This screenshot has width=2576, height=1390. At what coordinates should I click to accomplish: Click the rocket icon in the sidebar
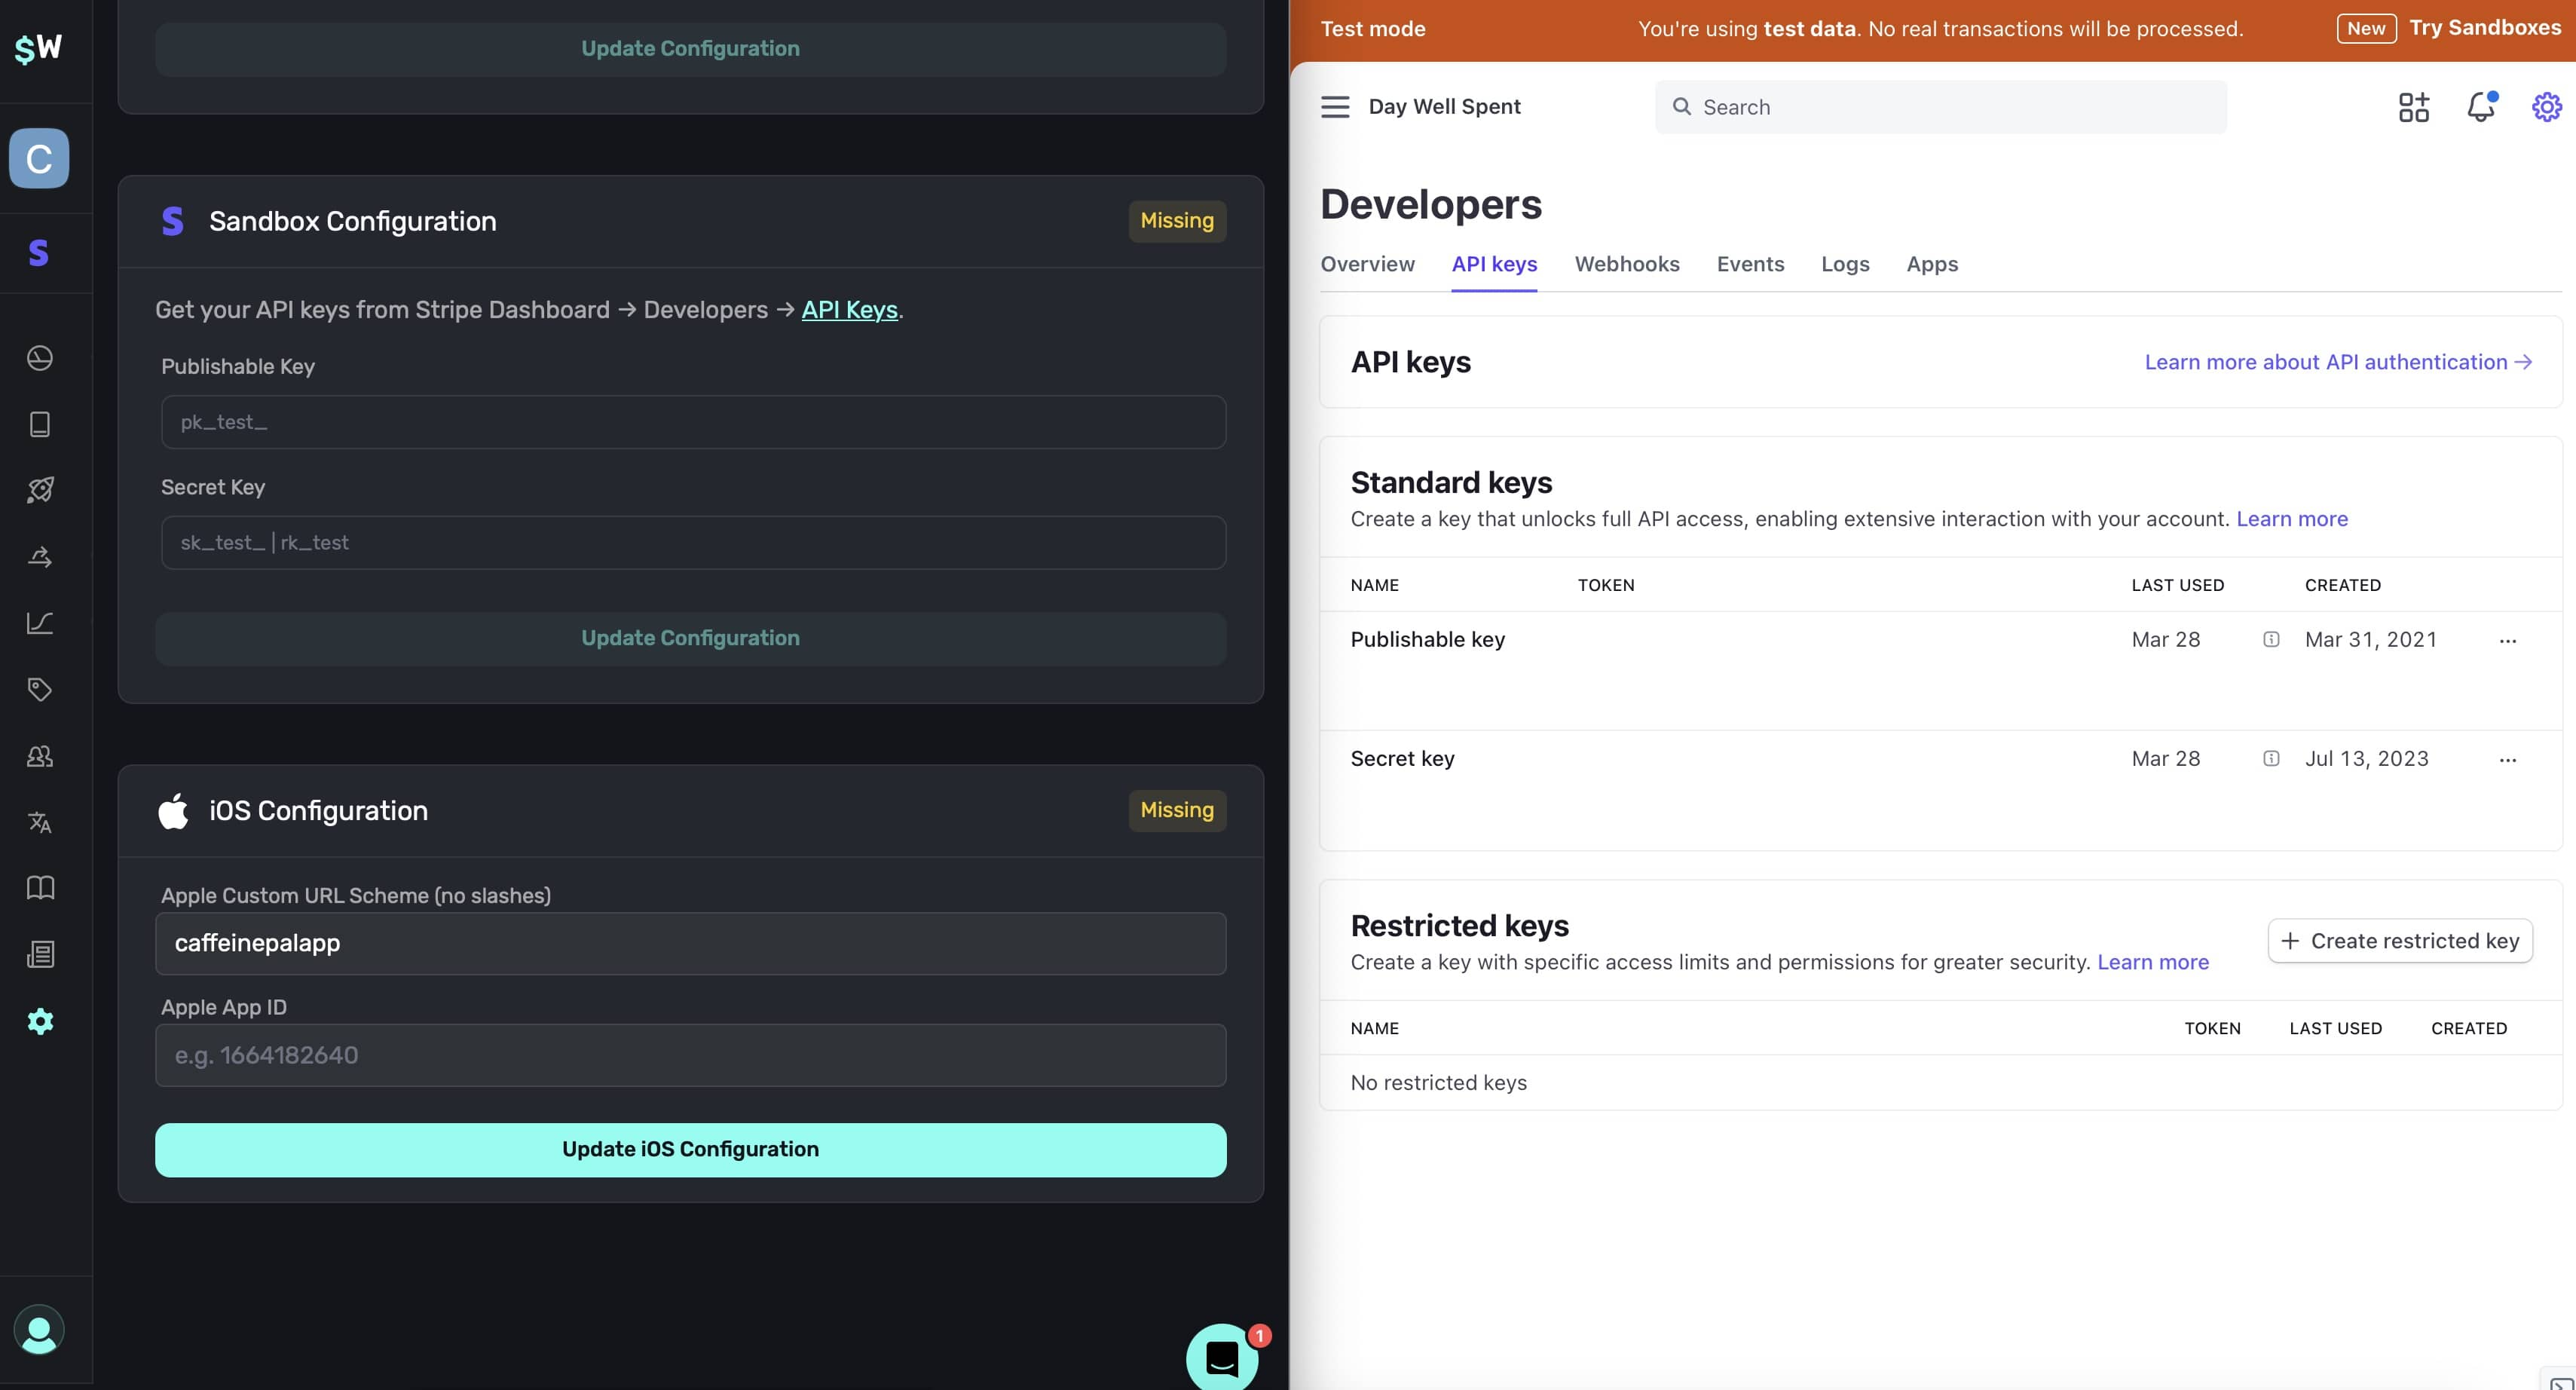(40, 490)
